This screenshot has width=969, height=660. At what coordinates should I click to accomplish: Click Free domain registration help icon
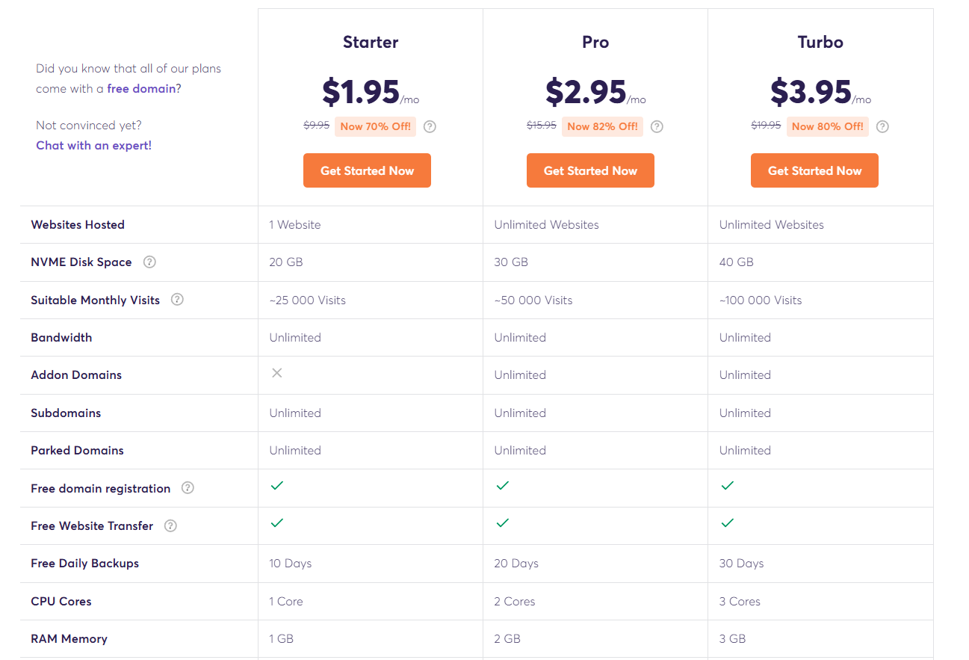tap(188, 488)
